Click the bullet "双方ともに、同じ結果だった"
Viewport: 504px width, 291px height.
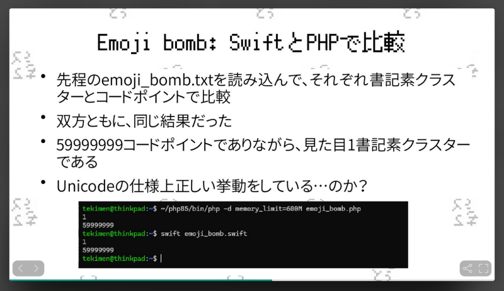click(x=144, y=121)
